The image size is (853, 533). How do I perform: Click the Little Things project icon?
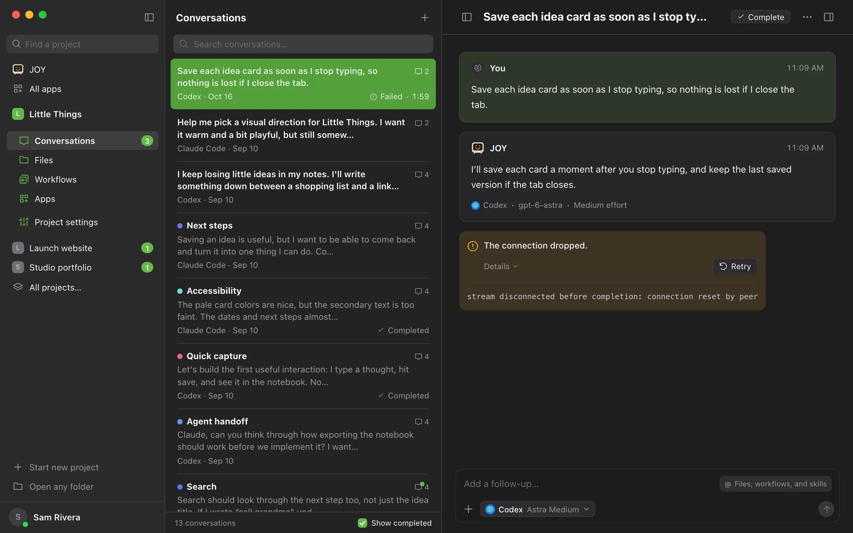coord(18,114)
